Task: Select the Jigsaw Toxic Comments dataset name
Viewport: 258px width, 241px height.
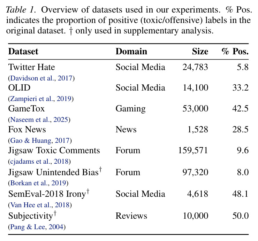Action: 54,150
